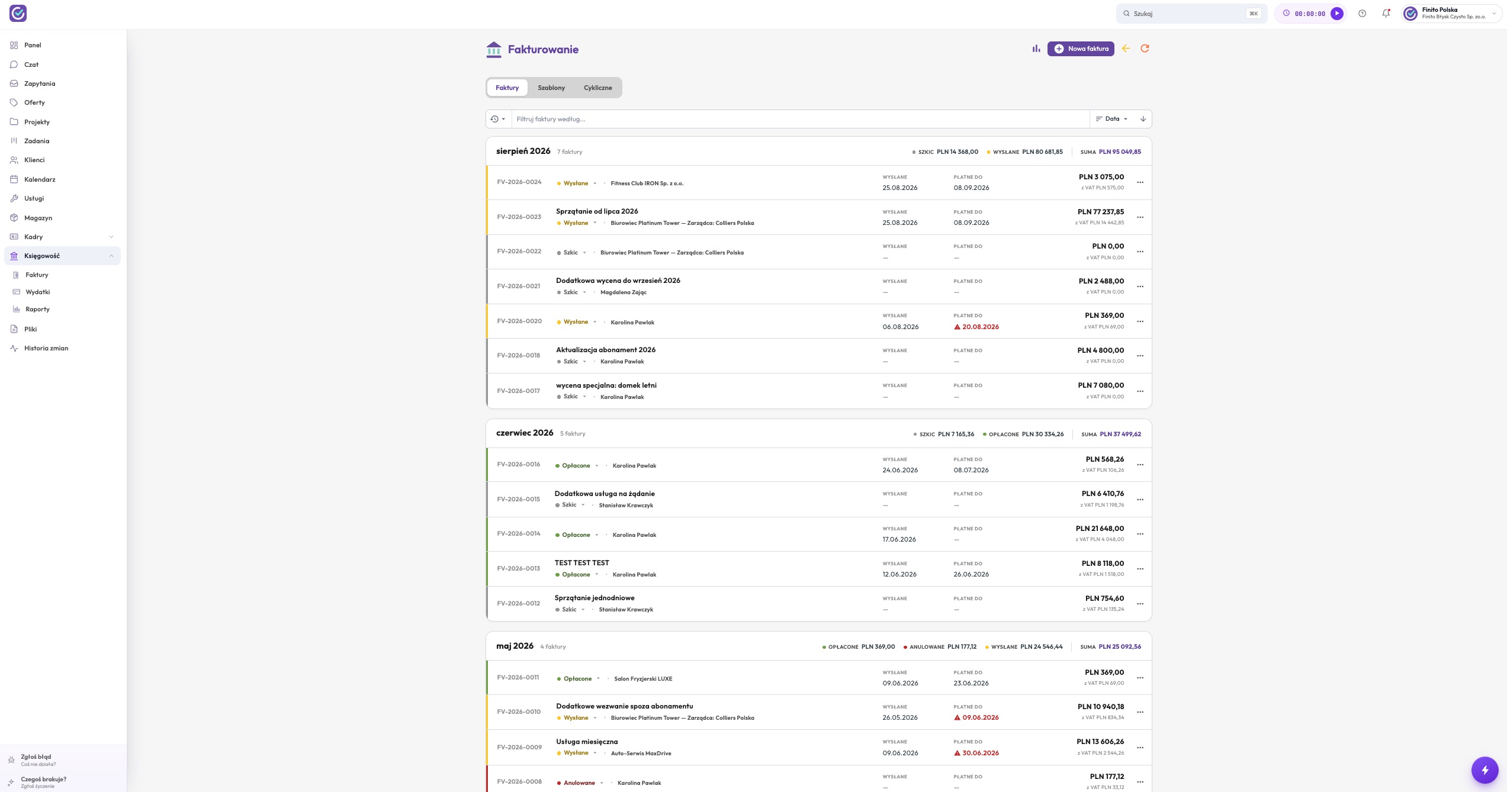
Task: Click the lightning quick-action button
Action: [1484, 770]
